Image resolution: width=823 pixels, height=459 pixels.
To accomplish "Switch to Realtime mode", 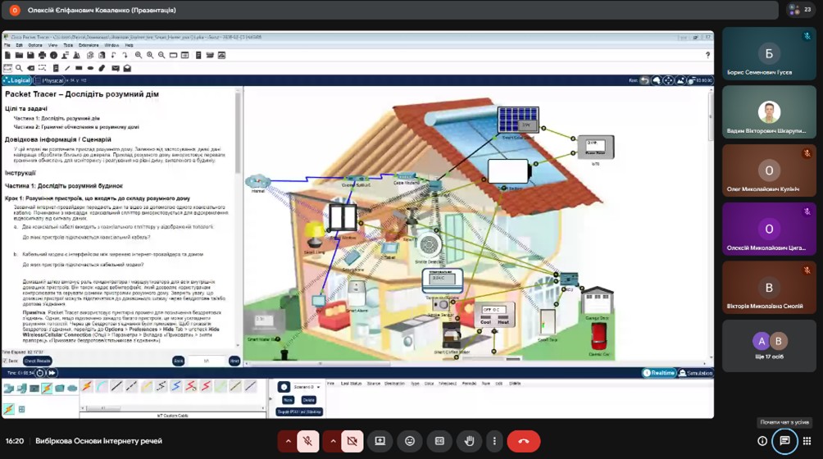I will coord(659,373).
